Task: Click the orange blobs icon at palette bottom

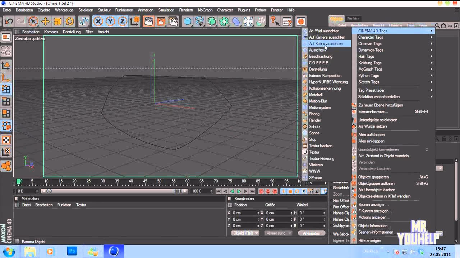Action: [x=6, y=166]
